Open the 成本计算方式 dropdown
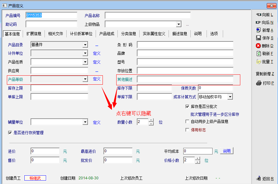 230,97
